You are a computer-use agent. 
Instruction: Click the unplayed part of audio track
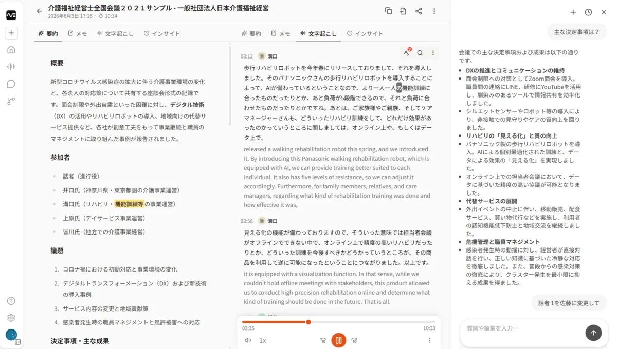(372, 322)
